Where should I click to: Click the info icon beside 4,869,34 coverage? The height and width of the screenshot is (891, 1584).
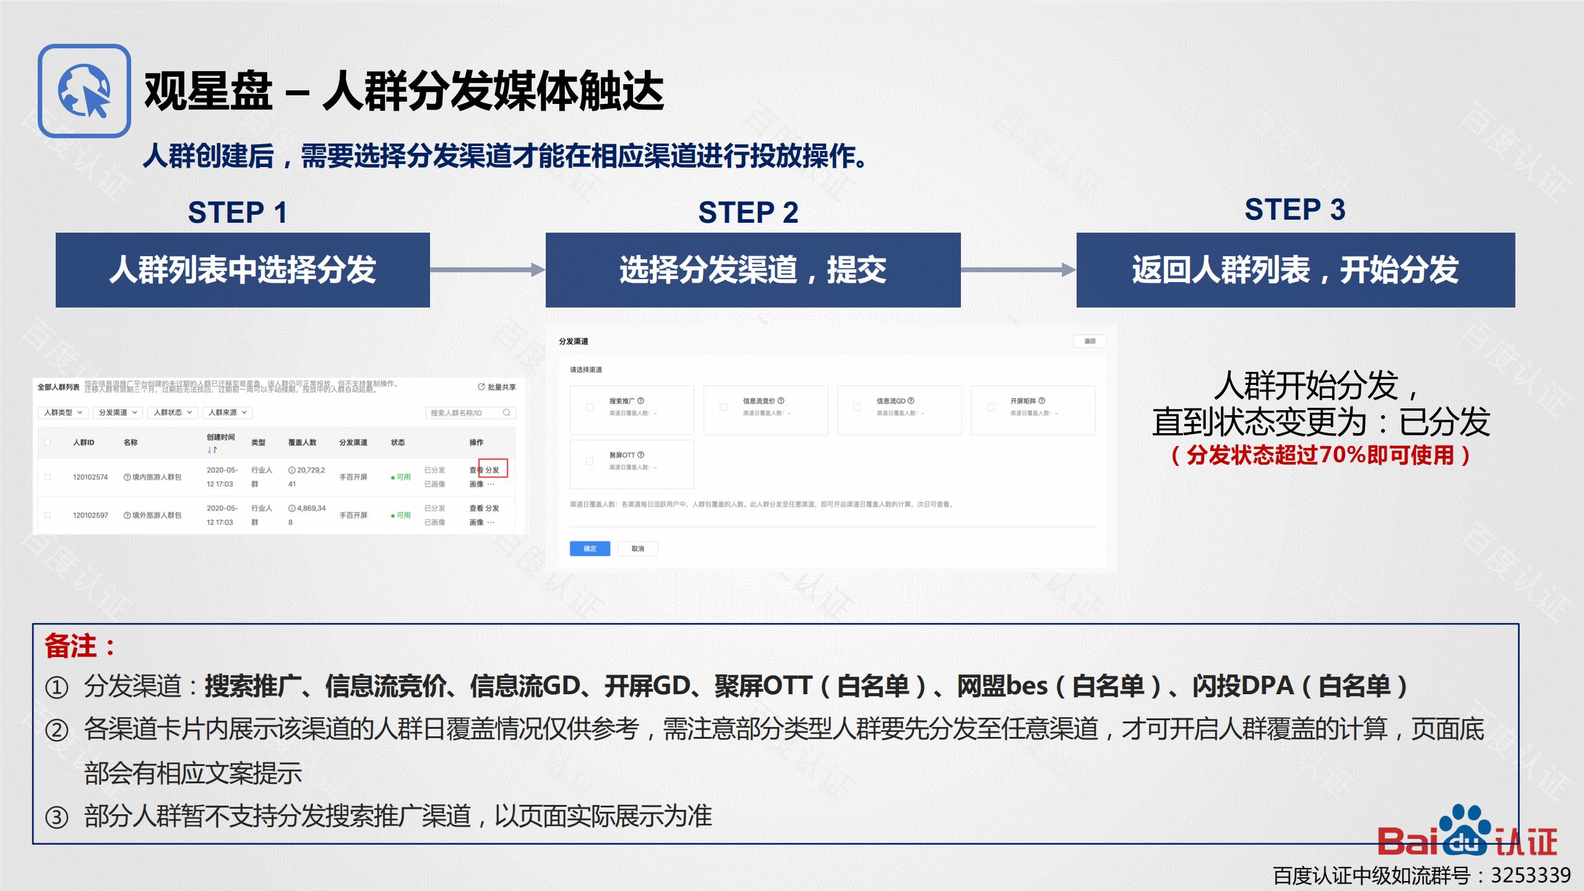292,508
